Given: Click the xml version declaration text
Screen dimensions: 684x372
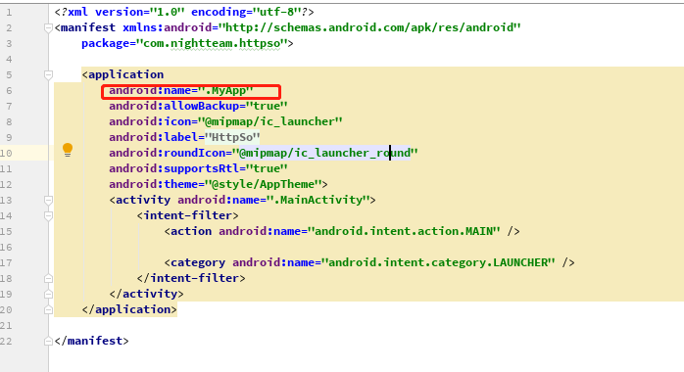Looking at the screenshot, I should click(184, 12).
